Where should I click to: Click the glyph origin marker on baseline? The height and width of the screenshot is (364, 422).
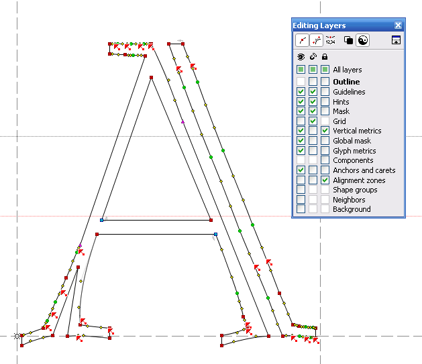click(17, 336)
